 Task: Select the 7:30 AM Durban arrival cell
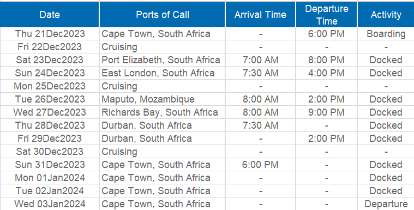click(x=260, y=125)
